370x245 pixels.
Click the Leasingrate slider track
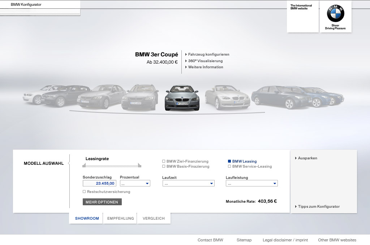112,166
